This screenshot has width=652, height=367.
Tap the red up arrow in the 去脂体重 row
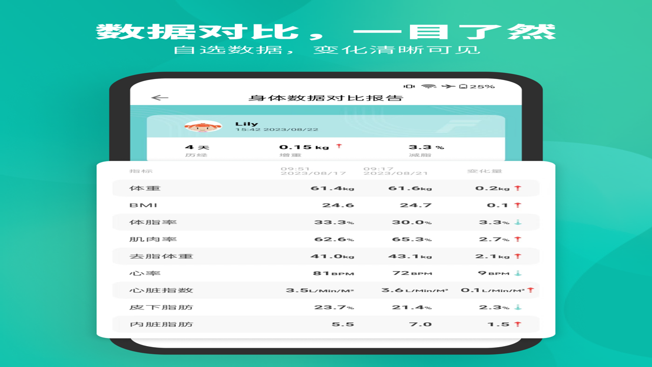pyautogui.click(x=518, y=256)
